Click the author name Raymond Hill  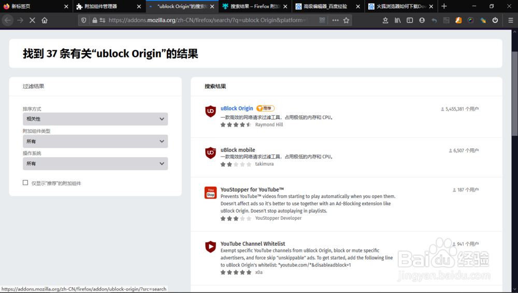tap(269, 124)
